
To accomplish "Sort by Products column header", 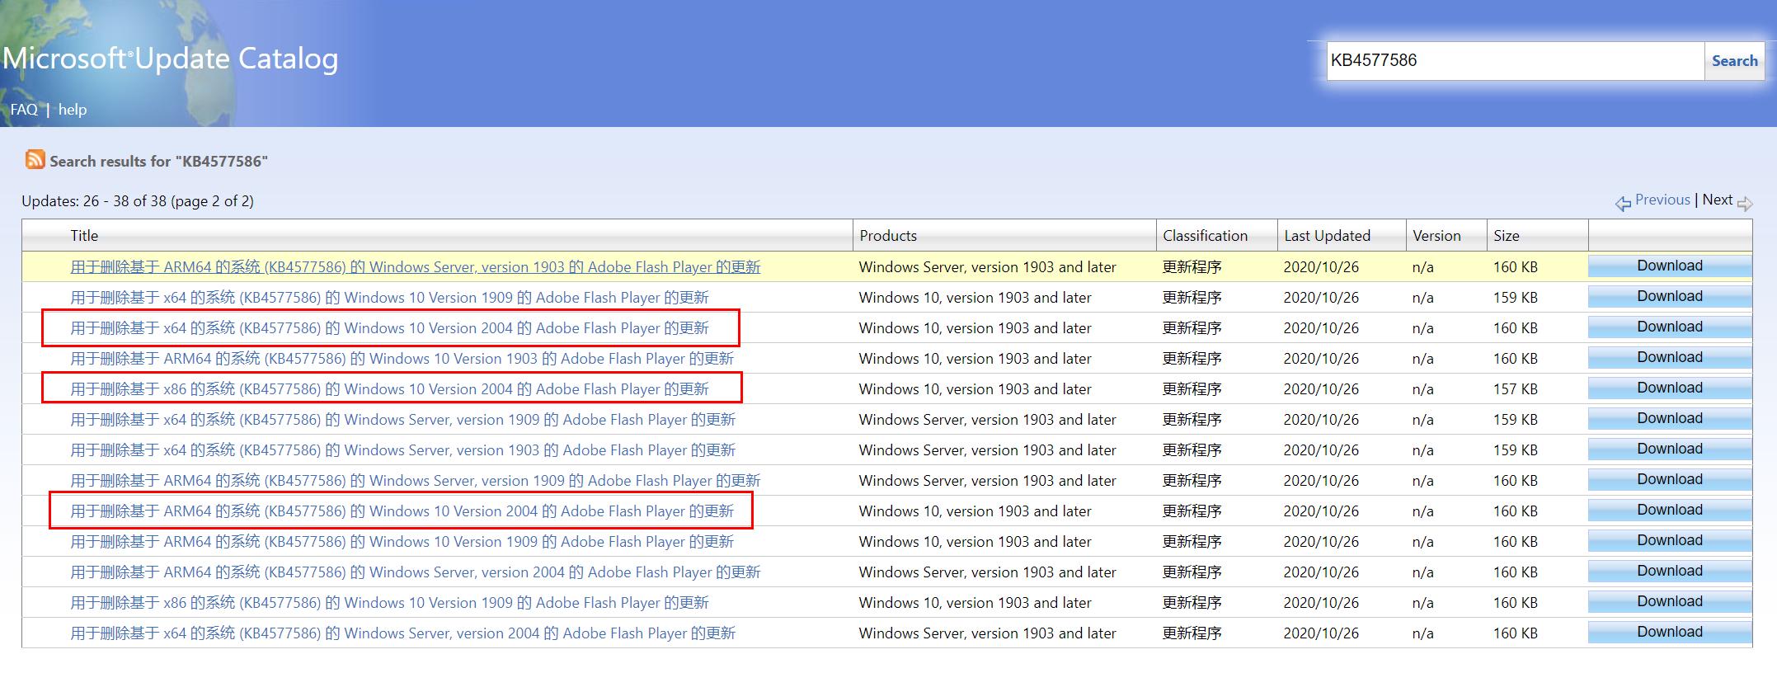I will point(888,236).
